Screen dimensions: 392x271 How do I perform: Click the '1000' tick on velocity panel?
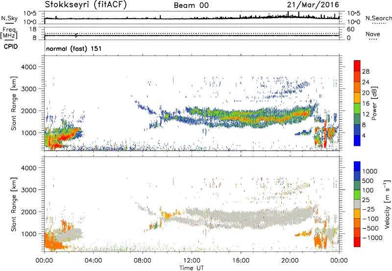point(29,234)
